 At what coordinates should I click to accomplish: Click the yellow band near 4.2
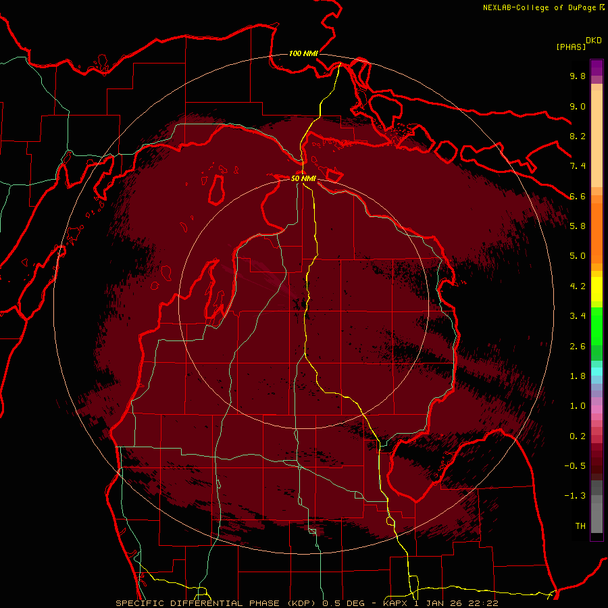pyautogui.click(x=597, y=289)
